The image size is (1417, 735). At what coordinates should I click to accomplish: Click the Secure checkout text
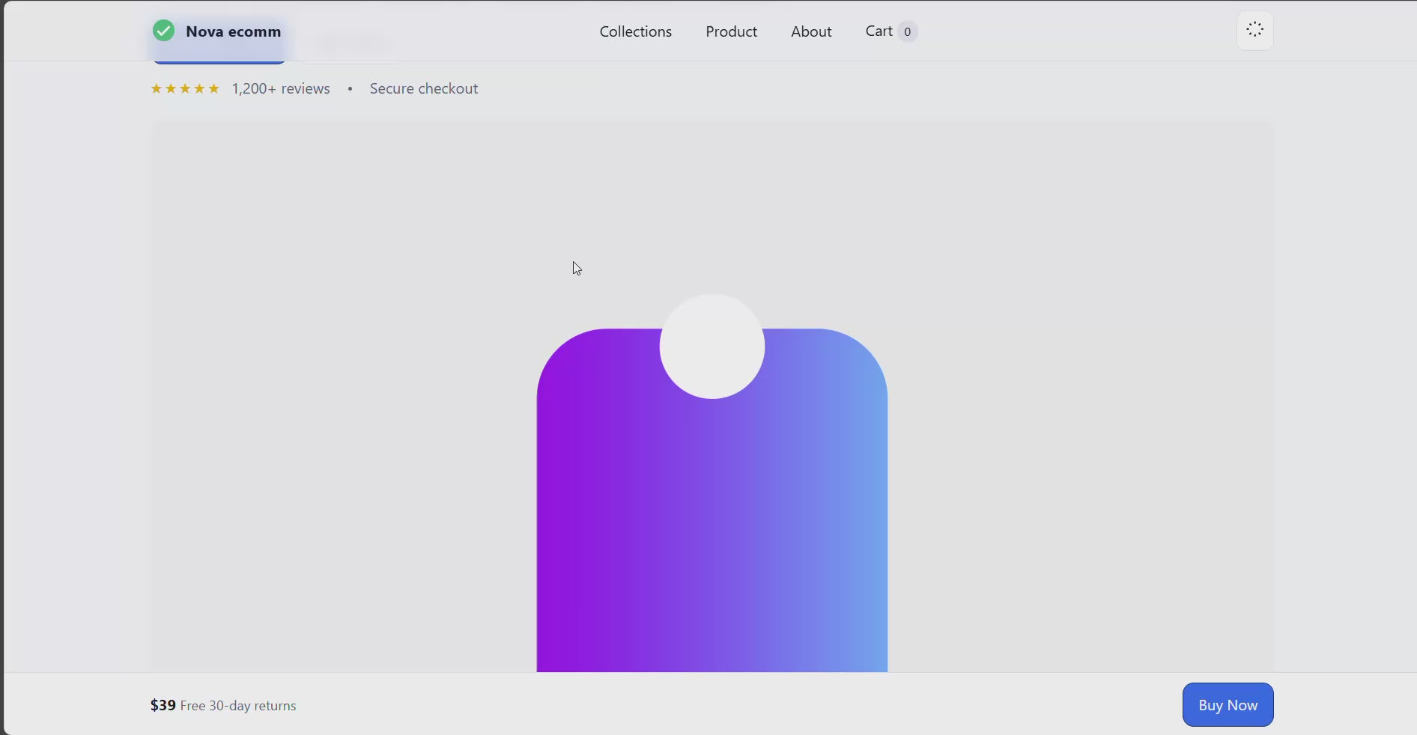click(x=424, y=88)
